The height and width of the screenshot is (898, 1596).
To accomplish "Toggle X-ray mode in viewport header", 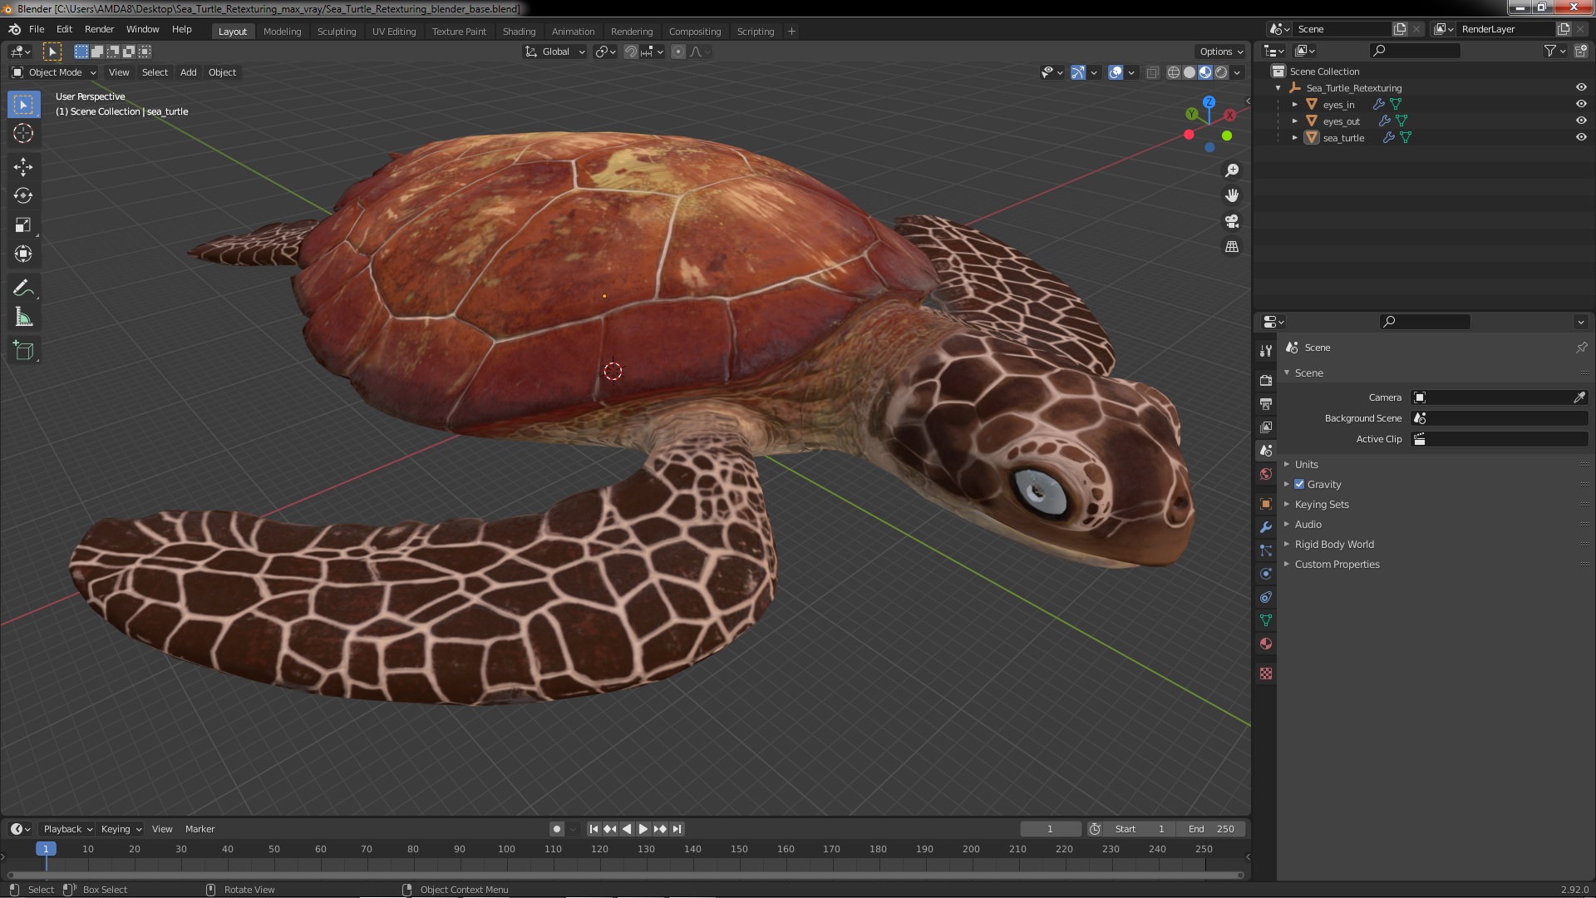I will pyautogui.click(x=1152, y=72).
